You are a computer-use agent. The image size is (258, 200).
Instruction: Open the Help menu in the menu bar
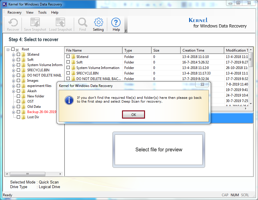tap(55, 12)
